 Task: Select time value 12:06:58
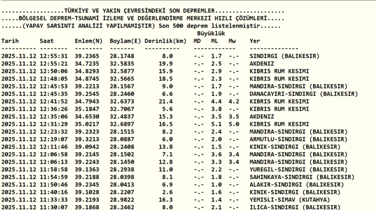(x=54, y=154)
